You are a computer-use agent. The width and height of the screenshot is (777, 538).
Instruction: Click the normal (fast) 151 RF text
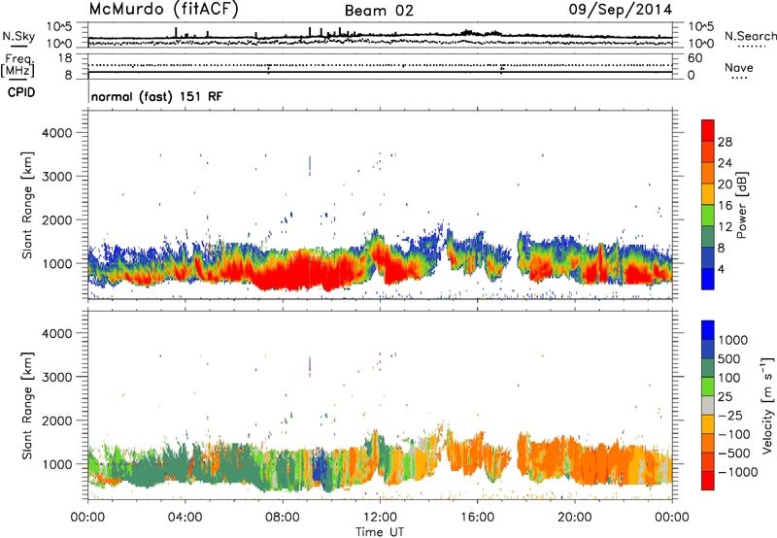coord(157,97)
